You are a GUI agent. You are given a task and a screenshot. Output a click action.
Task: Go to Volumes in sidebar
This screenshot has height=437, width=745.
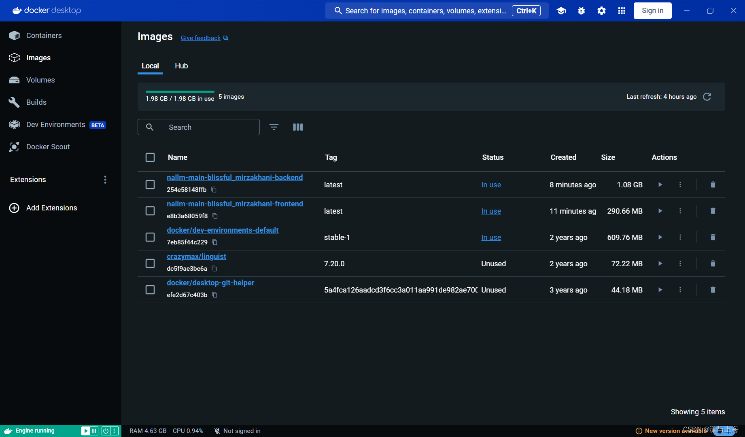click(61, 80)
